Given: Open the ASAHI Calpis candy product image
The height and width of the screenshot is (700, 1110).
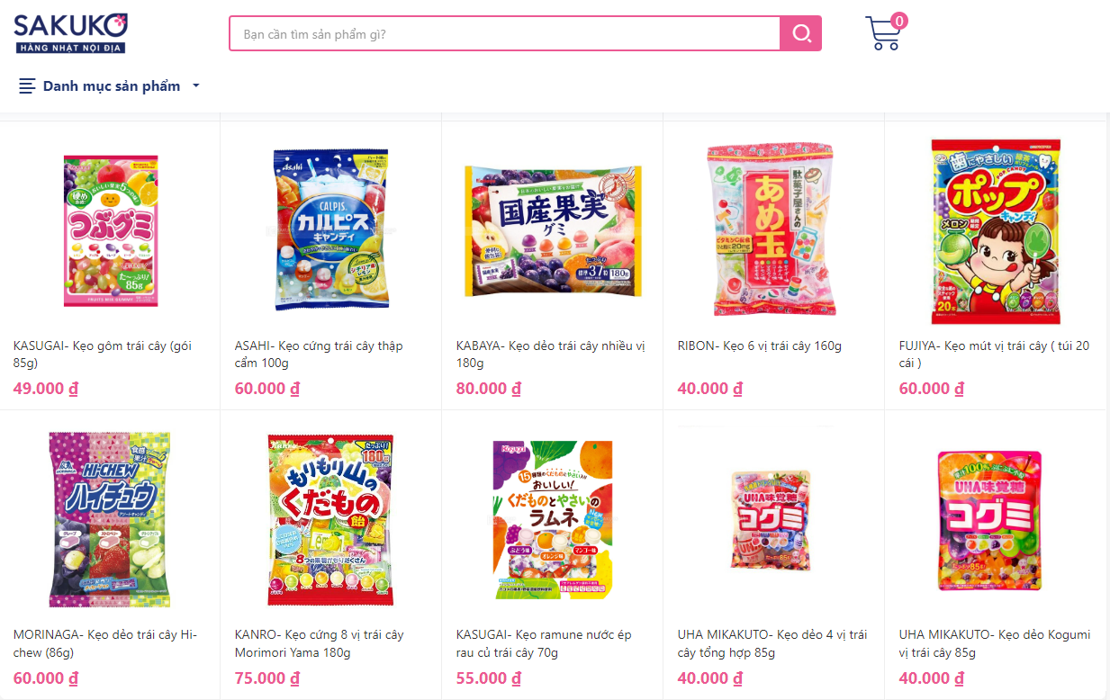Looking at the screenshot, I should 331,230.
